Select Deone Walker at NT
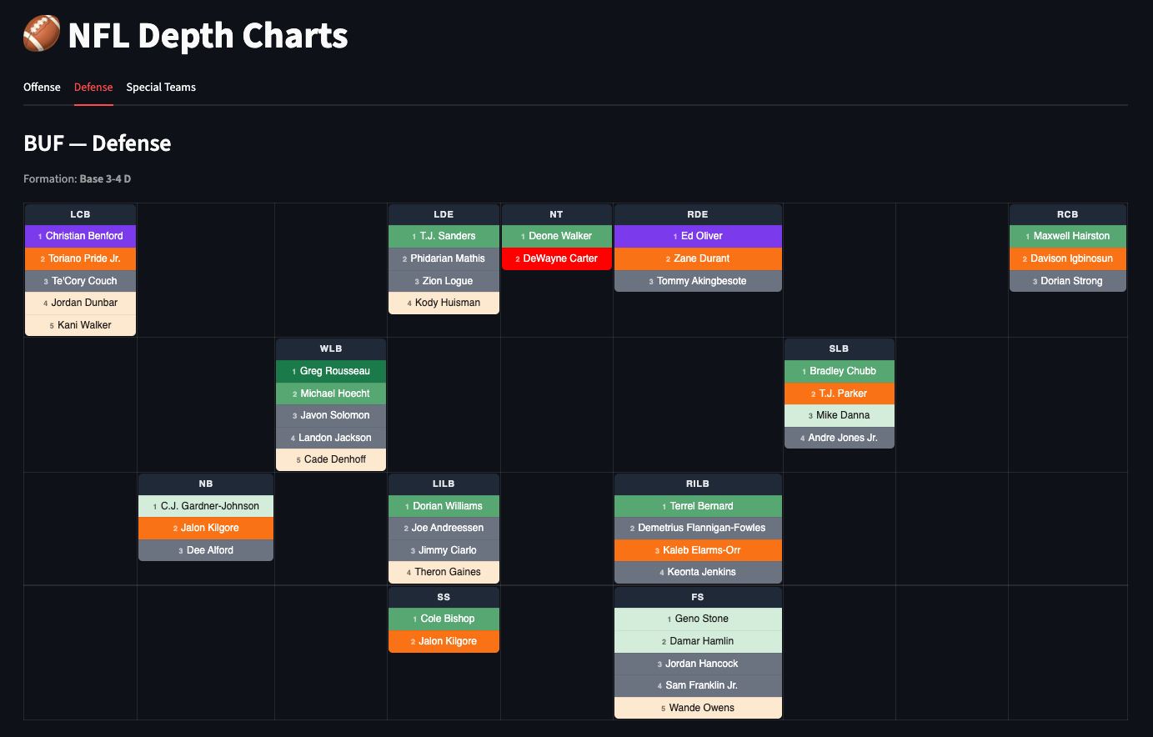Image resolution: width=1153 pixels, height=737 pixels. click(557, 236)
